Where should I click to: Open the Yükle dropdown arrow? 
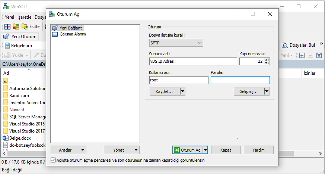(27, 55)
